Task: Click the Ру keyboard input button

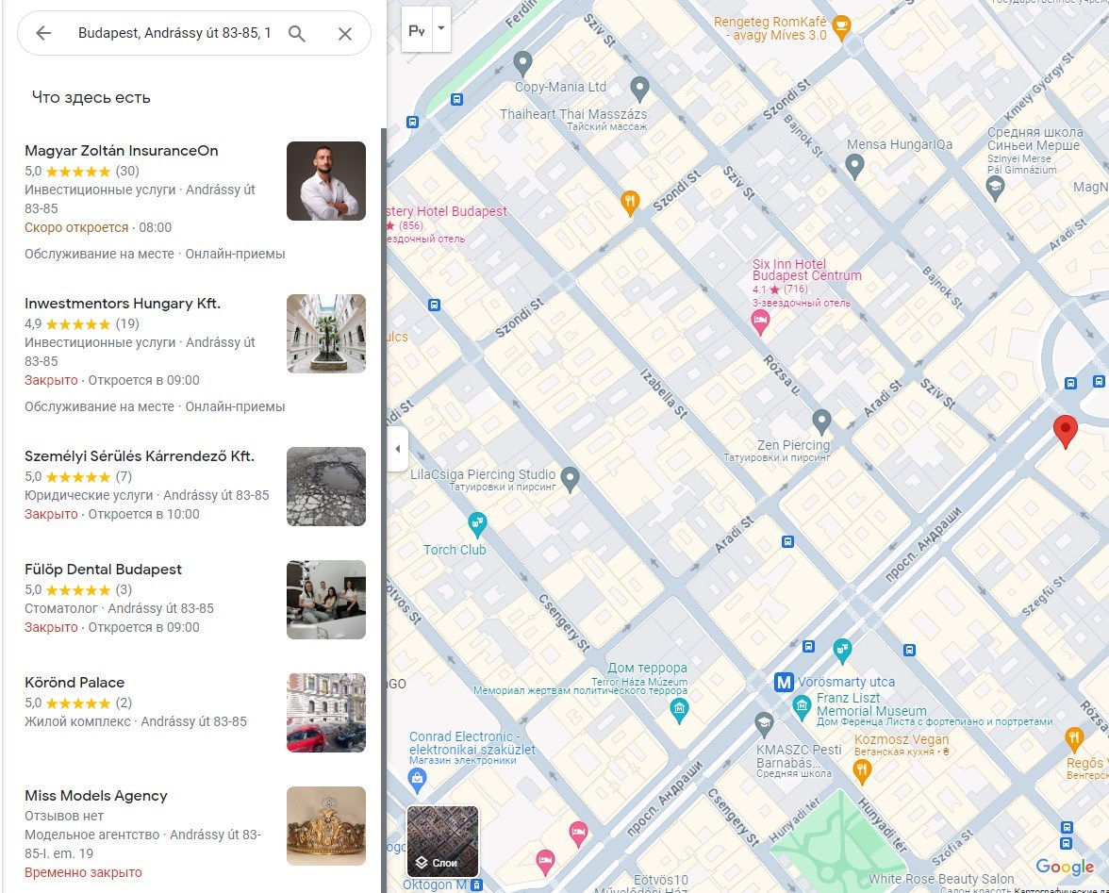Action: [x=417, y=29]
